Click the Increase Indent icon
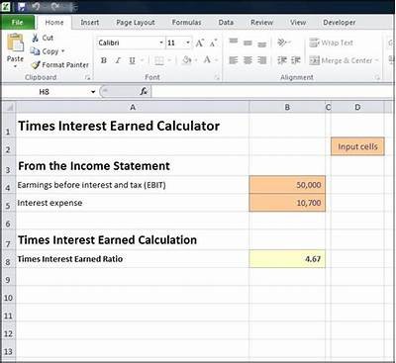Image resolution: width=396 pixels, height=363 pixels. pyautogui.click(x=296, y=60)
